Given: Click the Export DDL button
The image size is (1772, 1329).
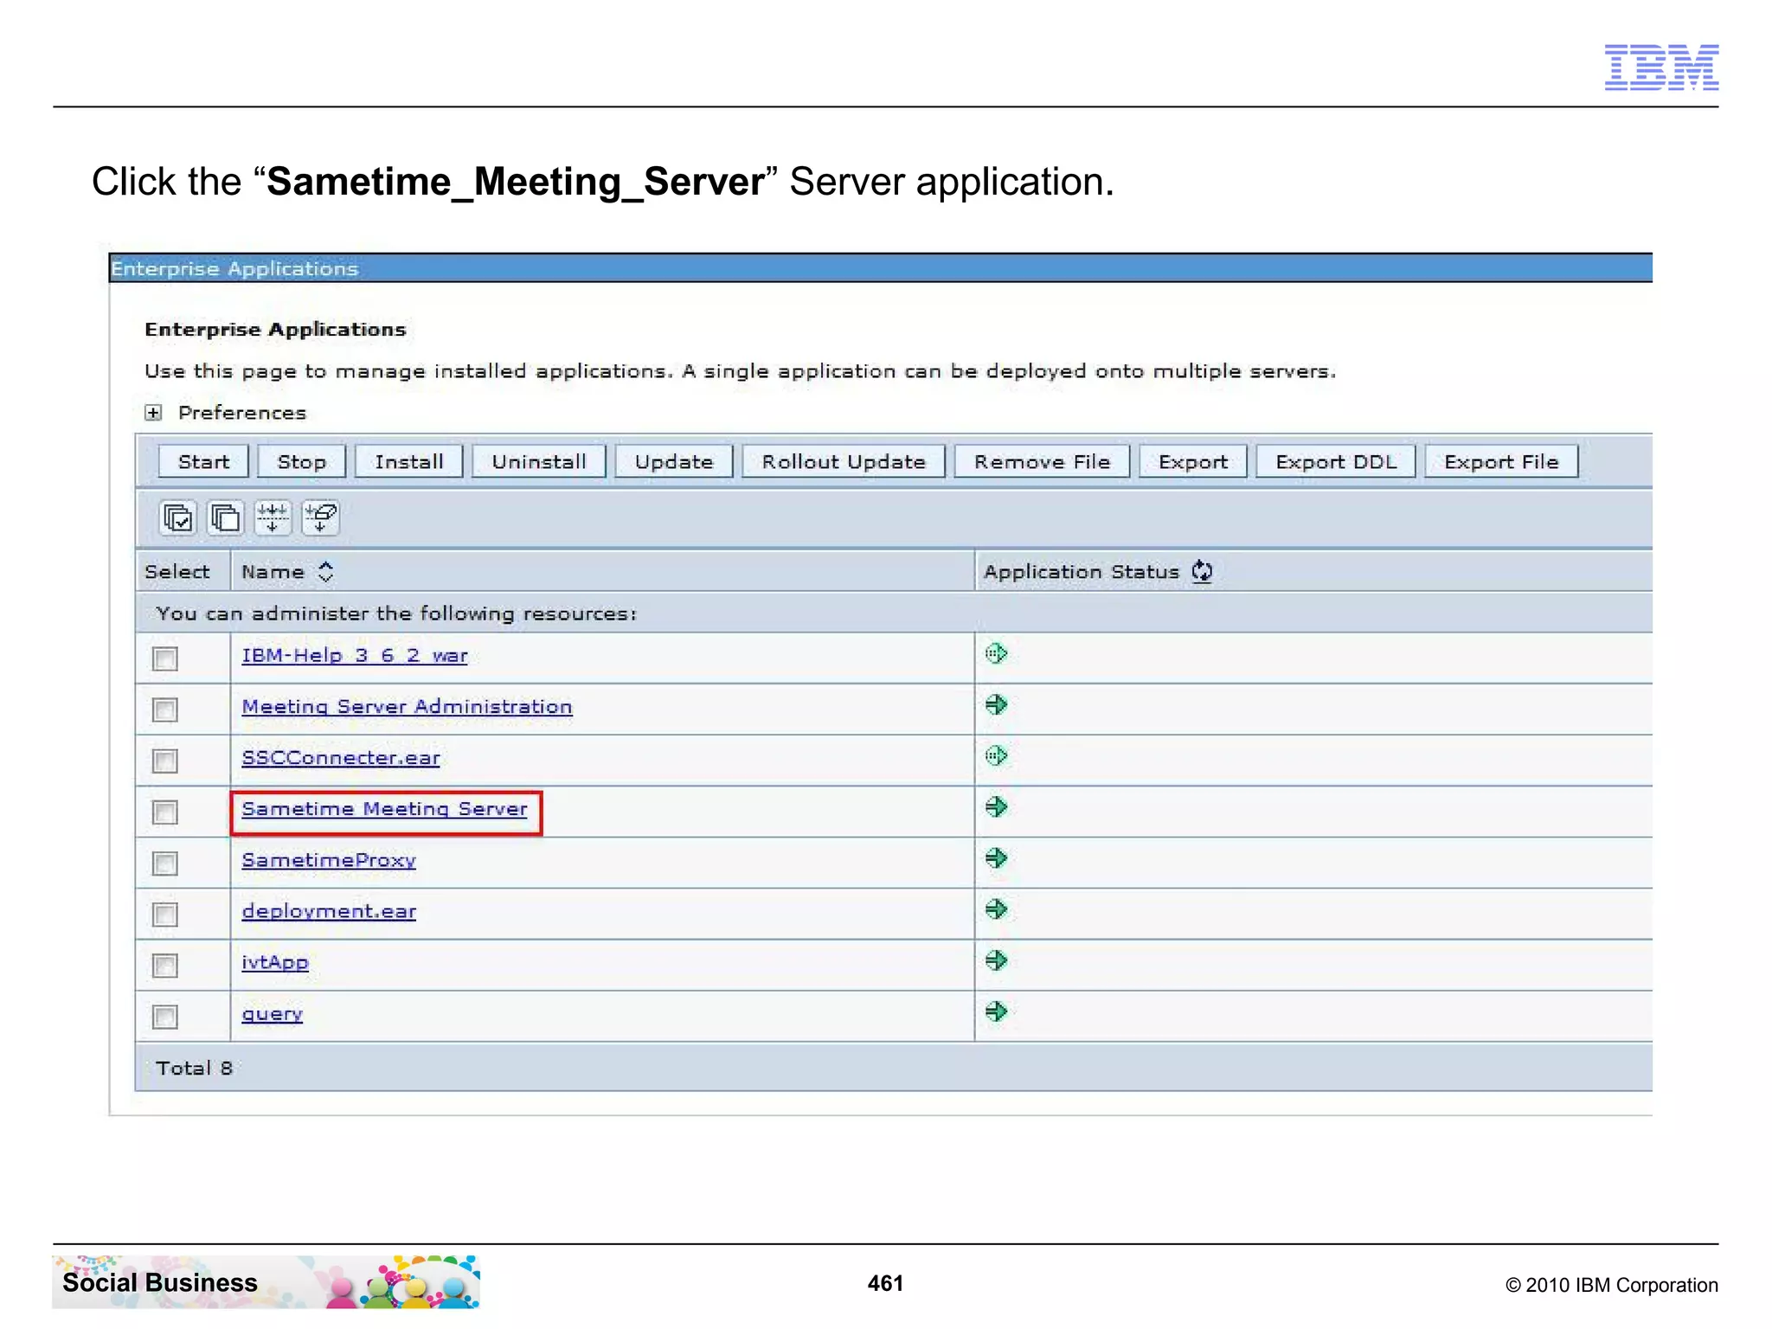Looking at the screenshot, I should (1336, 462).
